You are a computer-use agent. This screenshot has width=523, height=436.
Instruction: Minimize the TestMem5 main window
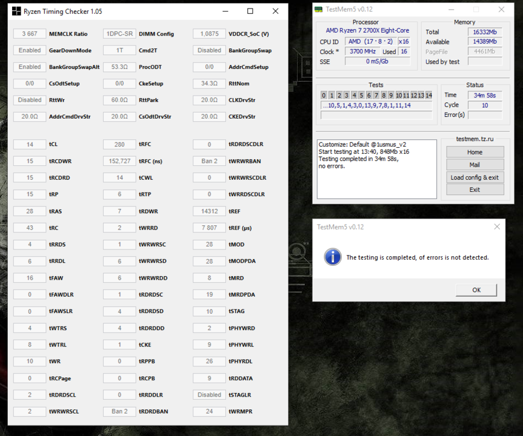pos(451,9)
